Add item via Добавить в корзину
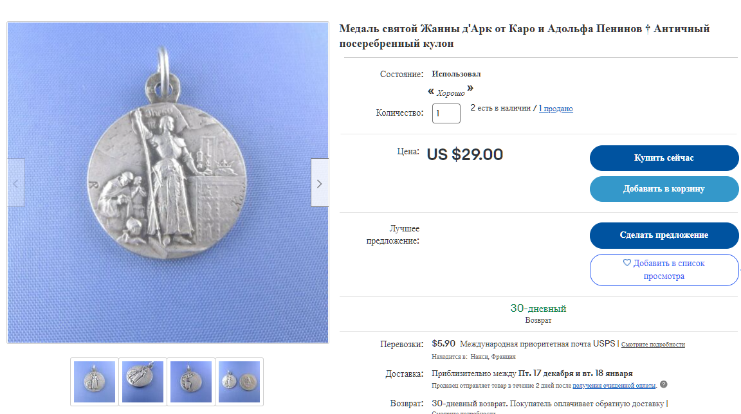The width and height of the screenshot is (741, 414). 664,189
